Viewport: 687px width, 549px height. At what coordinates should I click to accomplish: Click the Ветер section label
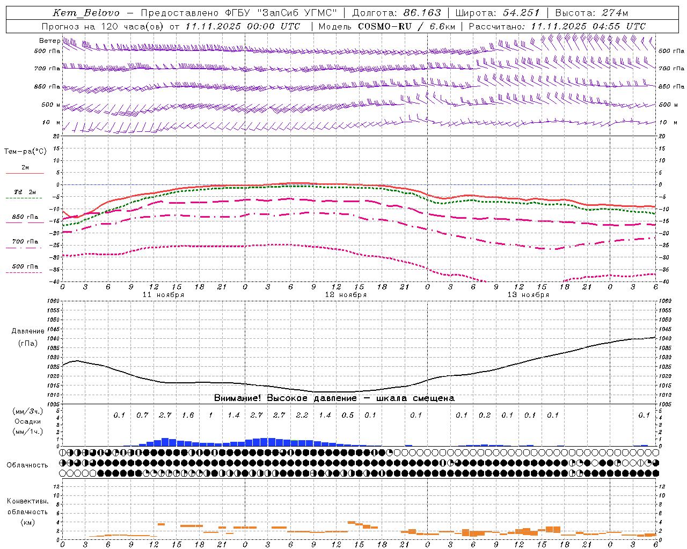(49, 41)
